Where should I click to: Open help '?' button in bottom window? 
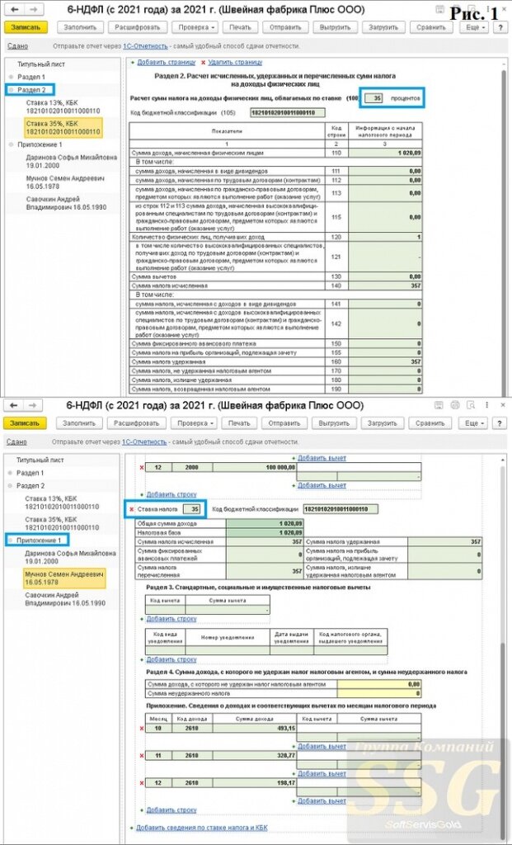500,423
